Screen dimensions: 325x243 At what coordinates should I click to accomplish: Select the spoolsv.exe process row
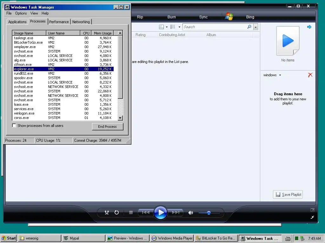[x=63, y=78]
